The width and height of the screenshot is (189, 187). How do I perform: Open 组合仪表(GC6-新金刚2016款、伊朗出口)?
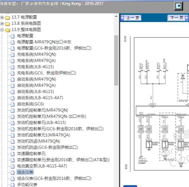54,178
